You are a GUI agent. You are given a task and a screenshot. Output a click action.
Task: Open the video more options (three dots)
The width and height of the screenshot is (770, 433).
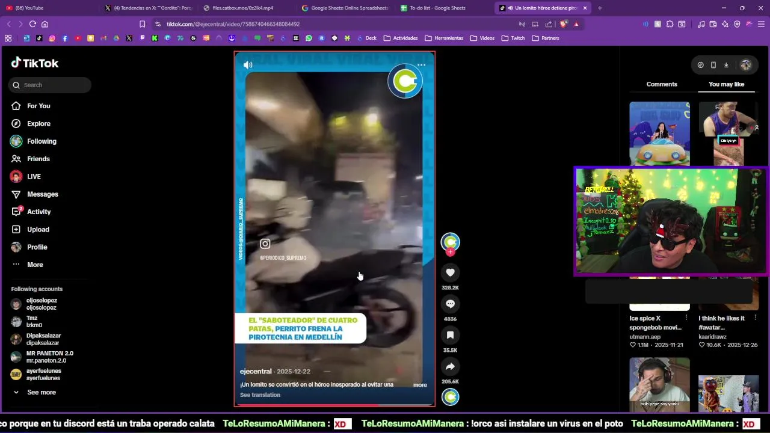(x=421, y=65)
